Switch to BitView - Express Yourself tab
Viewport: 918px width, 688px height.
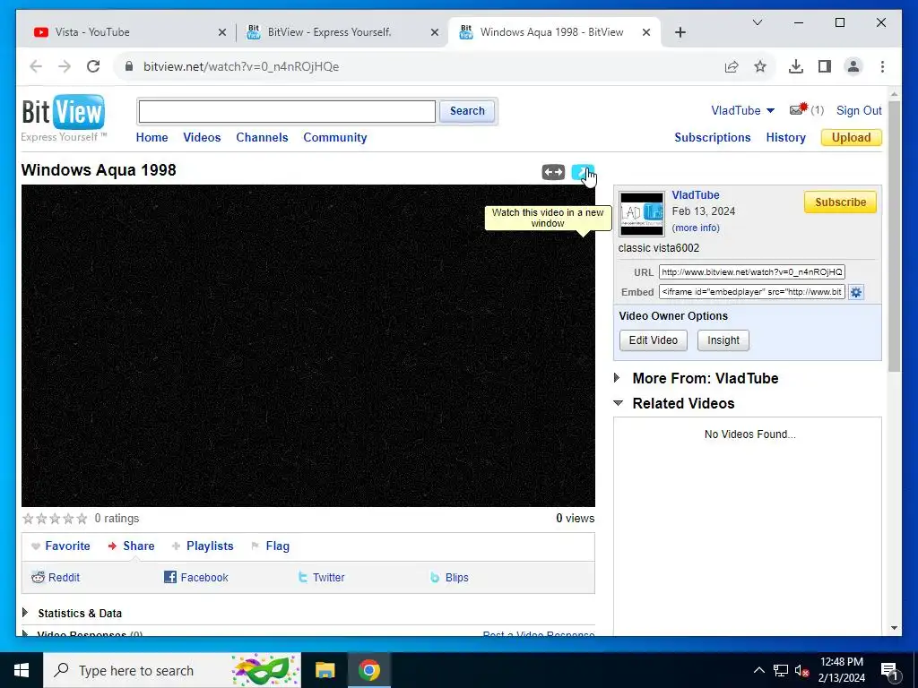(x=342, y=32)
